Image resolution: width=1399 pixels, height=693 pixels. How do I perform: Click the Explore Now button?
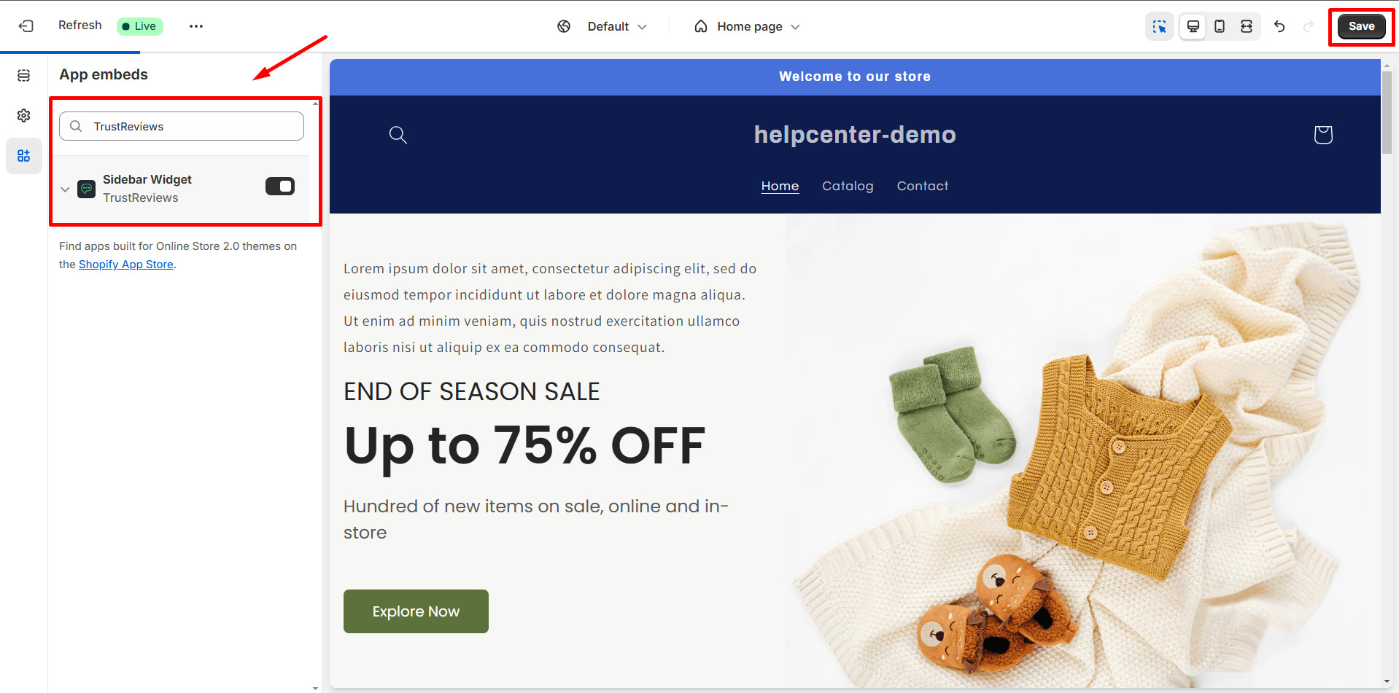[416, 611]
